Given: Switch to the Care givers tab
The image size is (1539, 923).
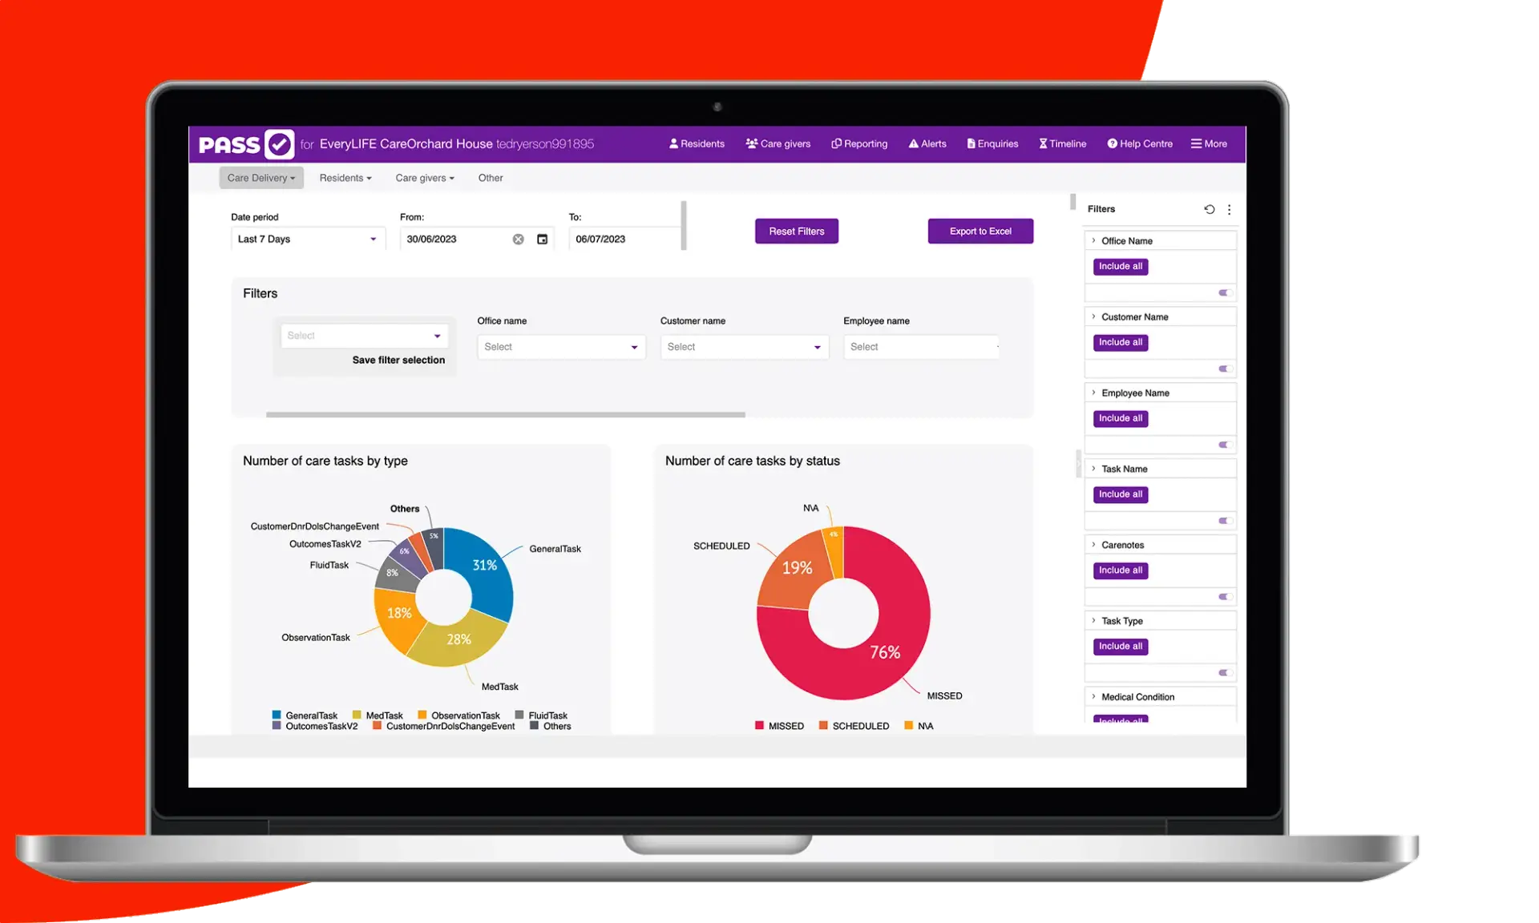Looking at the screenshot, I should coord(423,178).
